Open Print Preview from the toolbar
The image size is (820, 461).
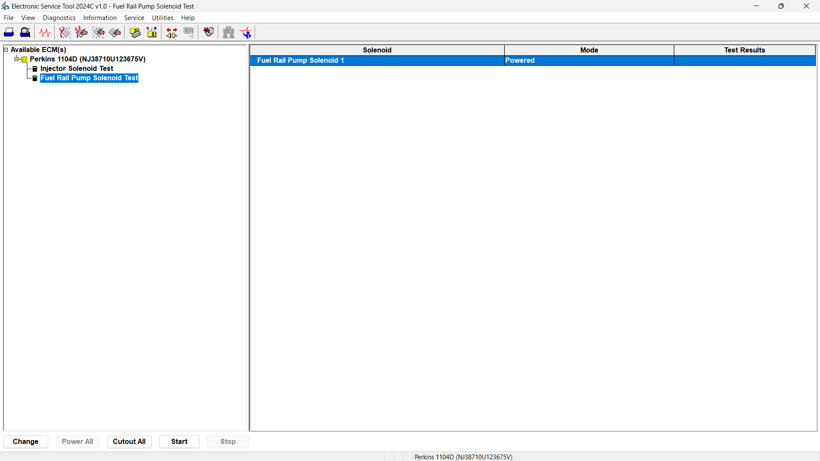pos(26,32)
